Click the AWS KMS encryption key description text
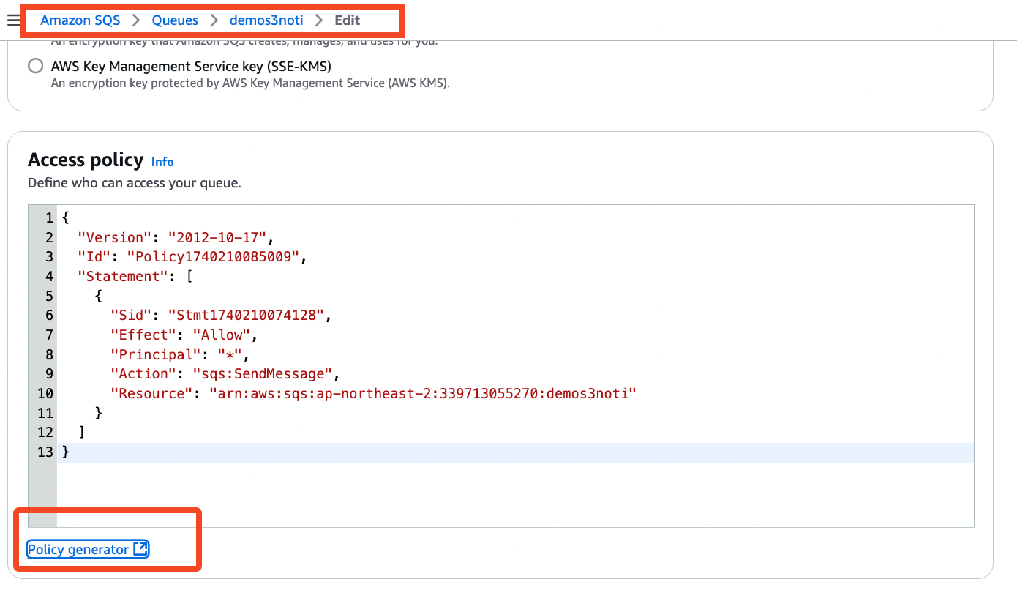 click(250, 83)
